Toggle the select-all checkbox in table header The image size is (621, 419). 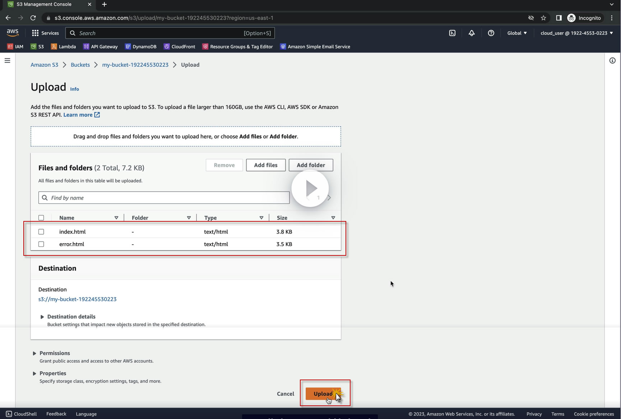[x=41, y=218]
